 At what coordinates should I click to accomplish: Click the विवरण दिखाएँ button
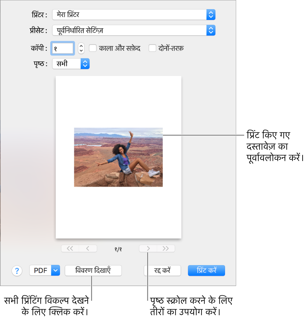click(x=93, y=270)
